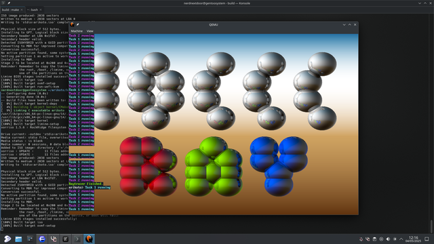Click the pink VC system tray icon
Image resolution: width=434 pixels, height=244 pixels.
(x=368, y=239)
